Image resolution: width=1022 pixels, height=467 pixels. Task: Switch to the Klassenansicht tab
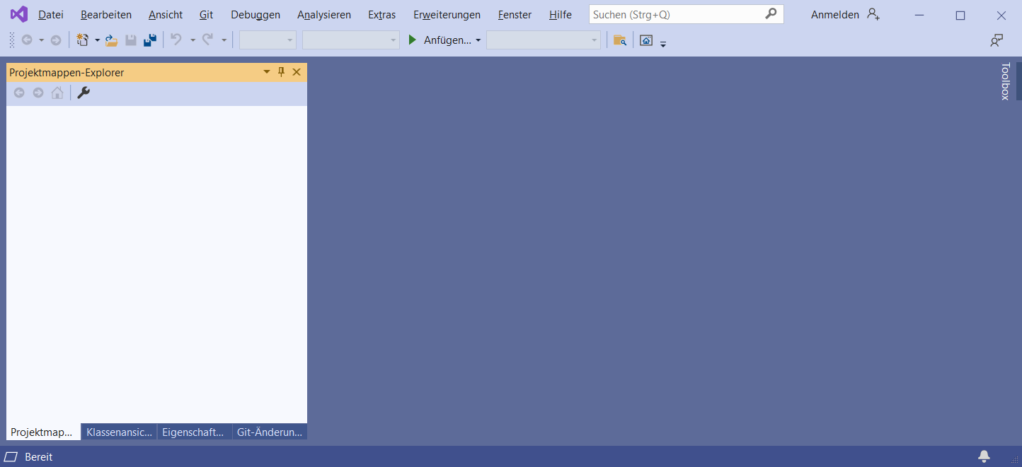click(x=118, y=432)
